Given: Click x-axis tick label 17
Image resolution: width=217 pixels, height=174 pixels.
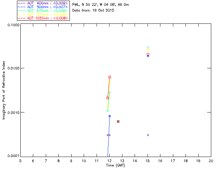Looking at the screenshot, I should (173, 161).
